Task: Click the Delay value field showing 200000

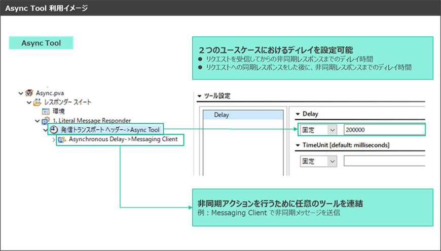Action: 383,130
